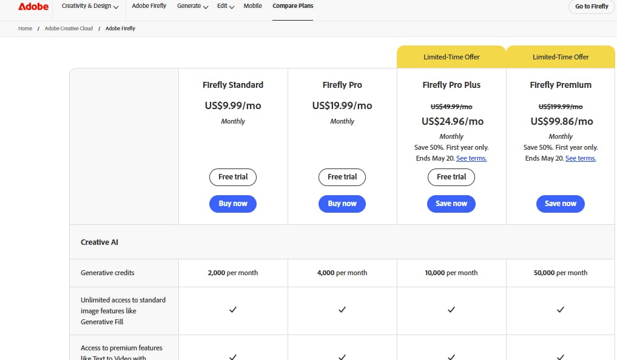The image size is (617, 360).
Task: Click Unlimited access to standard image features label
Action: pos(123,311)
